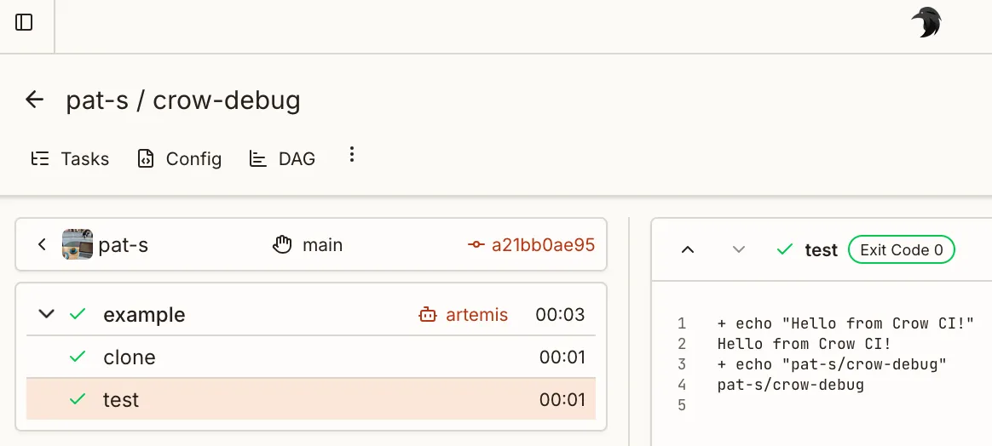Collapse the example workflow
Image resolution: width=992 pixels, height=446 pixels.
[47, 315]
